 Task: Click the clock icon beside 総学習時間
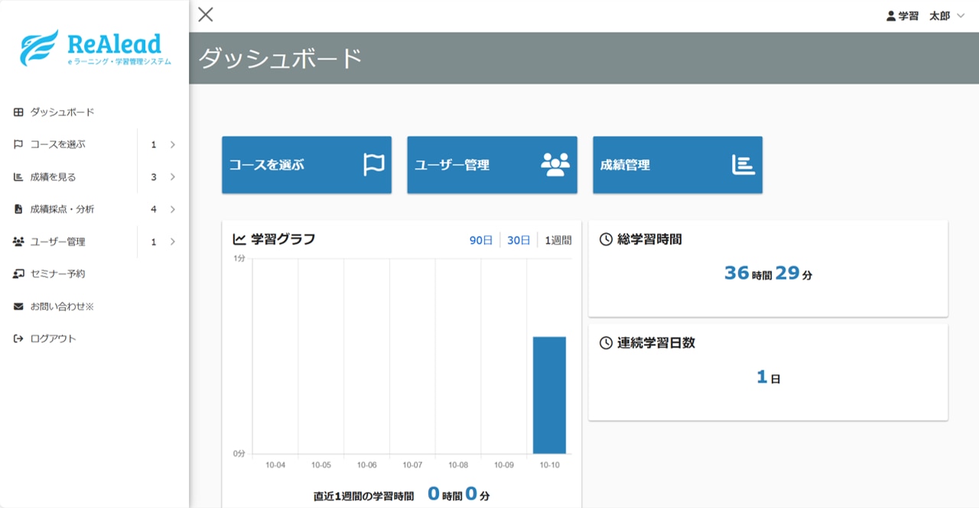pyautogui.click(x=606, y=240)
